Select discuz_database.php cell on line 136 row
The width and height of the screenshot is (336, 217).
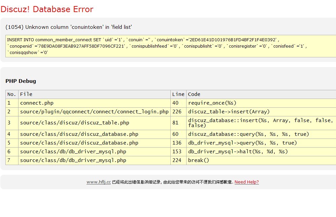pyautogui.click(x=94, y=143)
